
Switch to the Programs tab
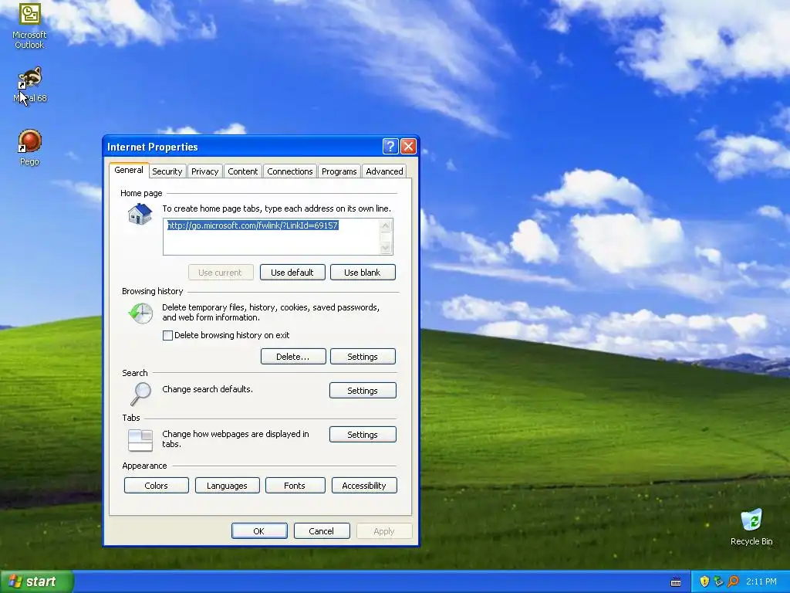click(x=339, y=171)
